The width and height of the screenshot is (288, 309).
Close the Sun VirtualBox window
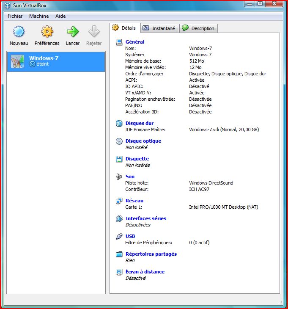[x=274, y=4]
